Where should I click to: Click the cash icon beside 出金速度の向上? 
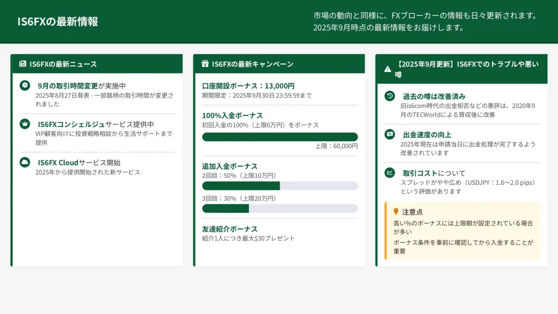pyautogui.click(x=390, y=134)
